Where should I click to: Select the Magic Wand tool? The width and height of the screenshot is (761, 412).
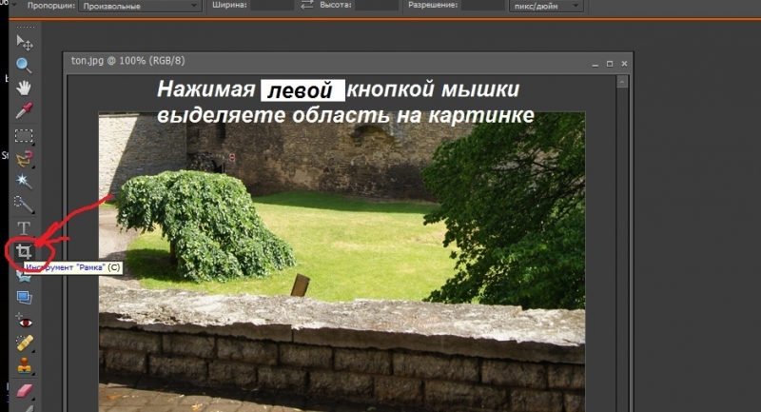pos(25,181)
